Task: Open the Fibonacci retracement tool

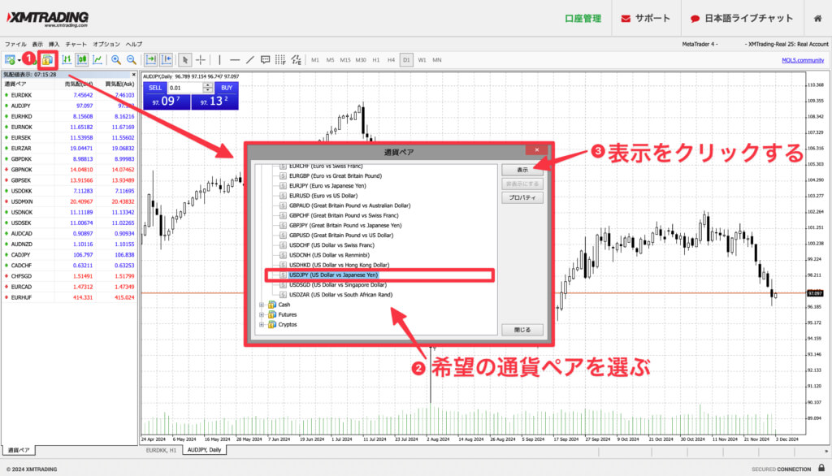Action: click(x=280, y=59)
